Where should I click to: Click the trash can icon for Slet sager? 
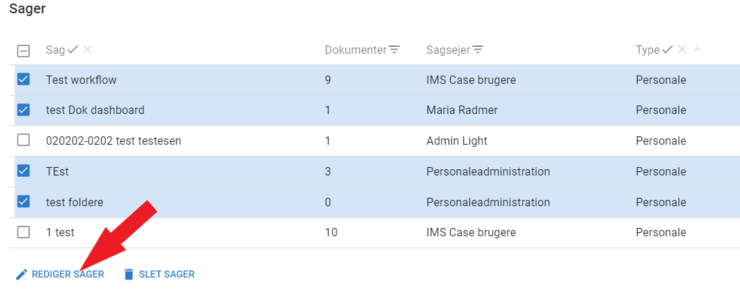coord(128,275)
